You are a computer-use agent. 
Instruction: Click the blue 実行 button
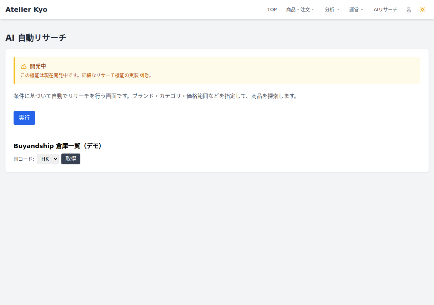point(24,118)
